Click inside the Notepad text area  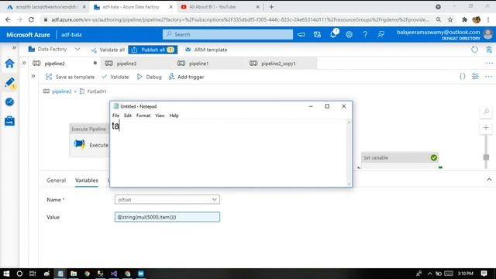point(229,153)
